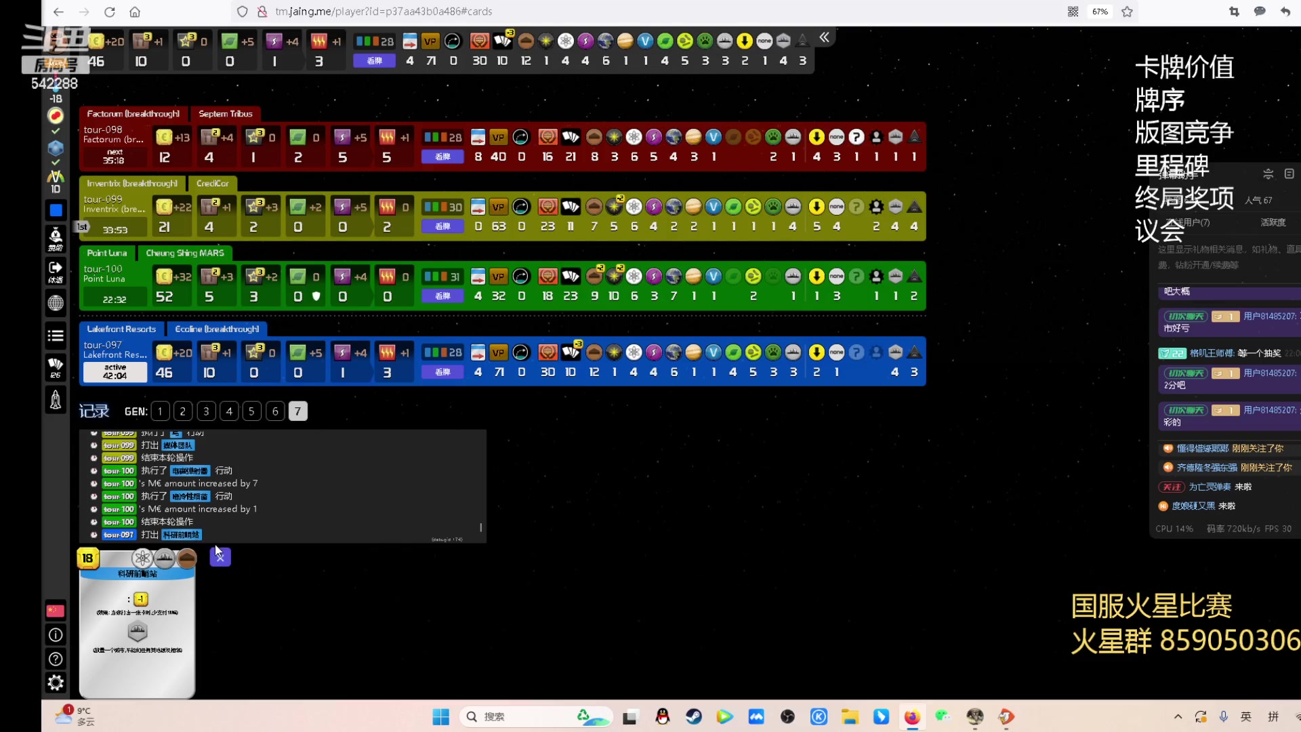Open Steam from the taskbar

(693, 716)
